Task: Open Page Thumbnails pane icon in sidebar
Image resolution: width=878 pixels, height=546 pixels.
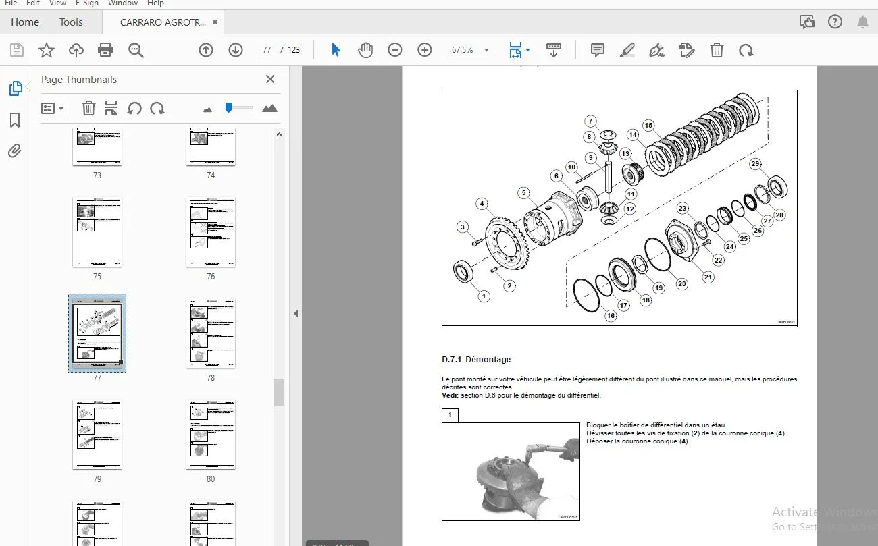Action: click(x=15, y=88)
